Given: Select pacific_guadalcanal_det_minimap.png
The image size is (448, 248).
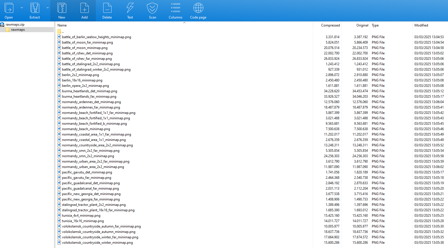Looking at the screenshot, I should point(91,183).
